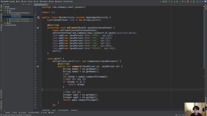Viewport: 207px width, 116px height.
Task: Expand the manifests folder node
Action: pos(5,9)
